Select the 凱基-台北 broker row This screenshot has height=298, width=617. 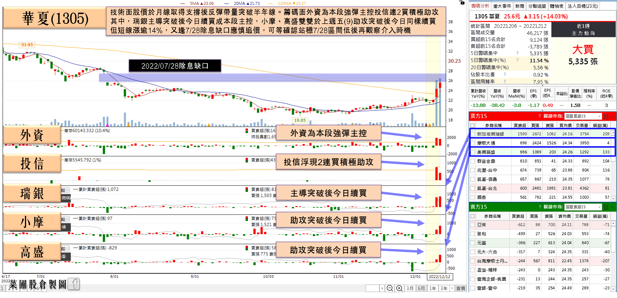pyautogui.click(x=540, y=188)
